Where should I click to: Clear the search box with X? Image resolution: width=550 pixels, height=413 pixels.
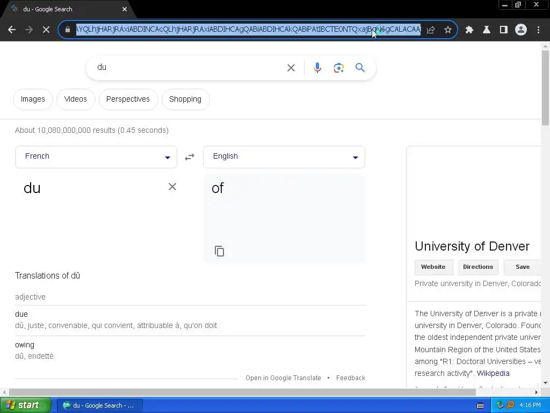coord(291,67)
